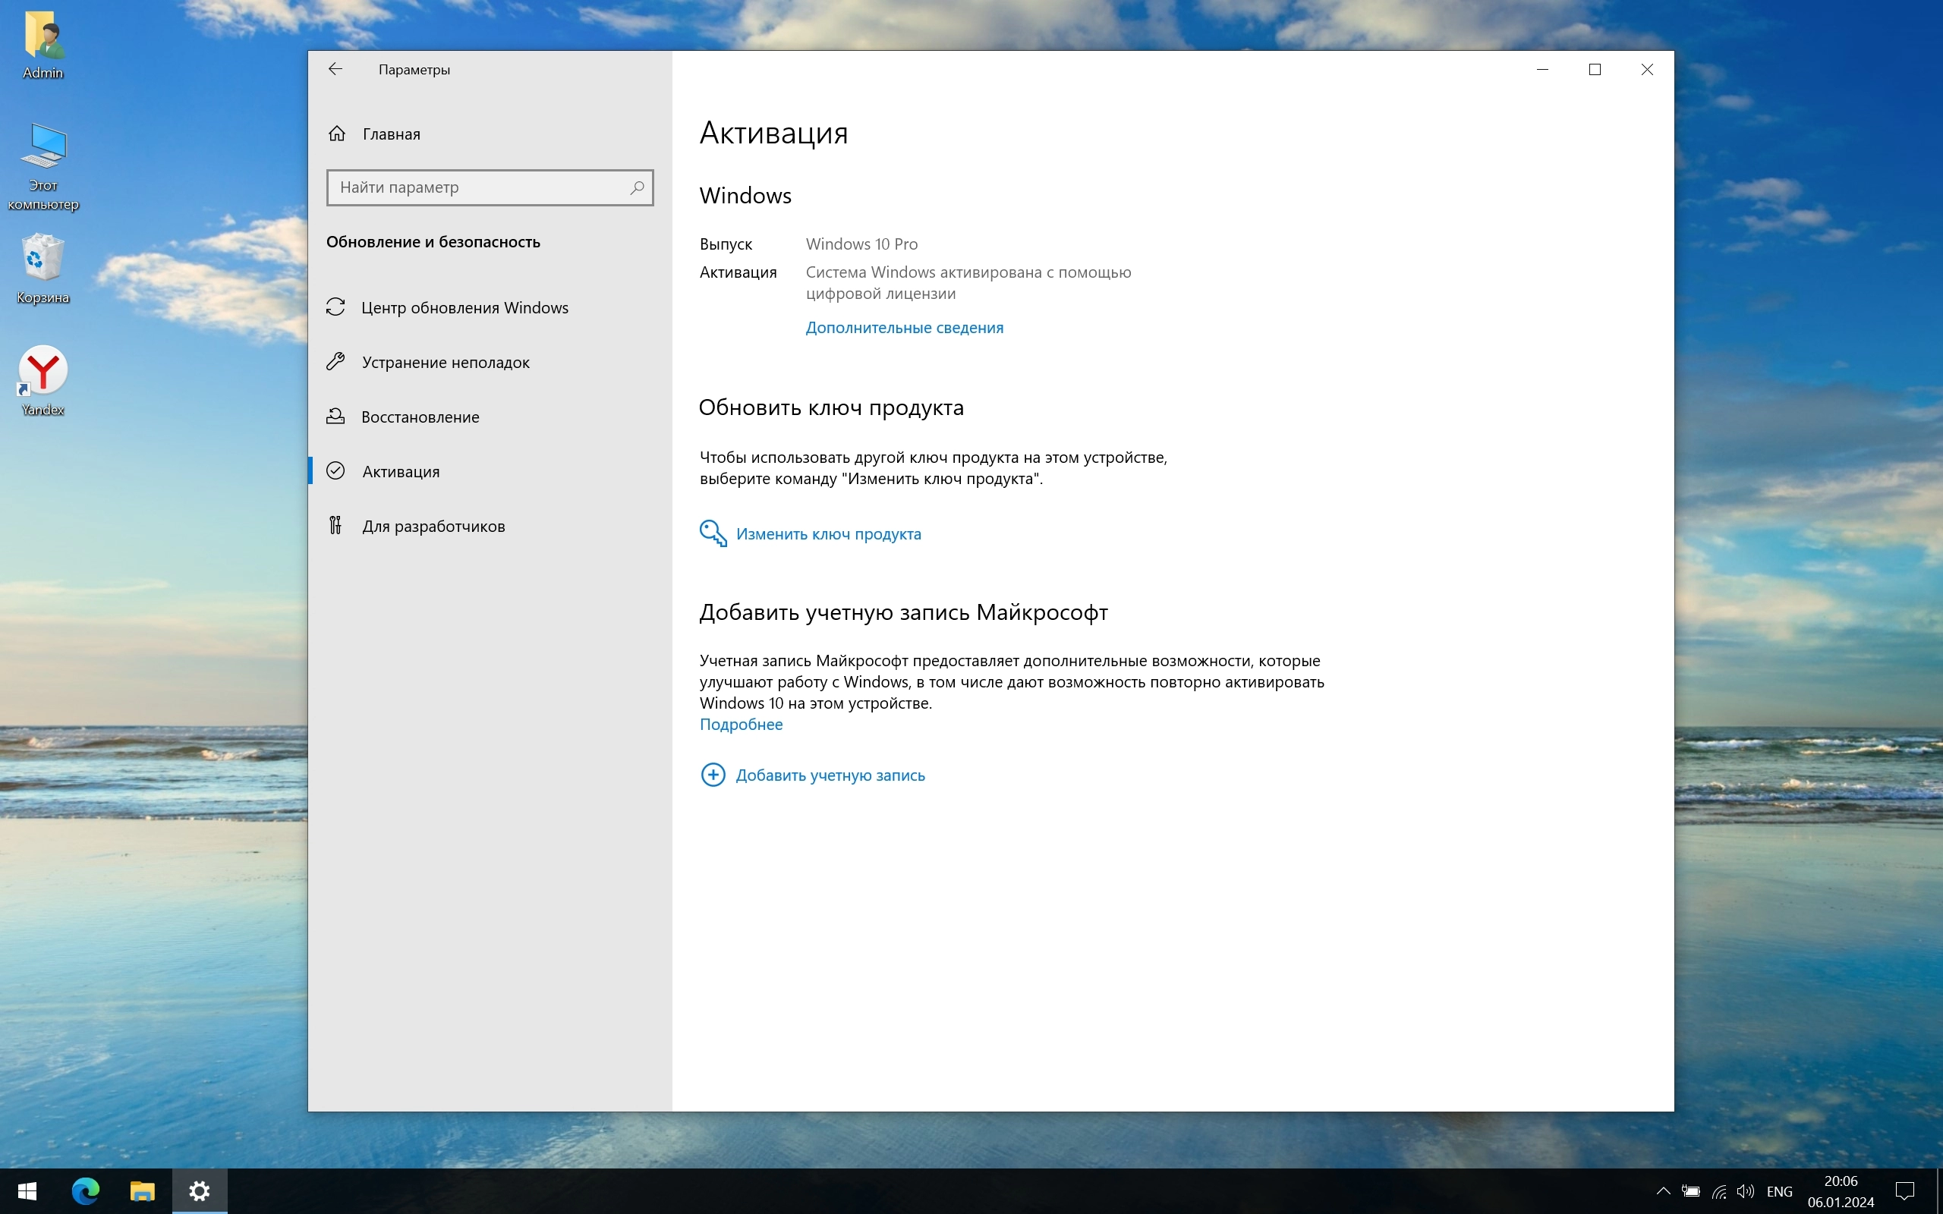Open Центр обновления Windows section
This screenshot has height=1214, width=1943.
(464, 307)
